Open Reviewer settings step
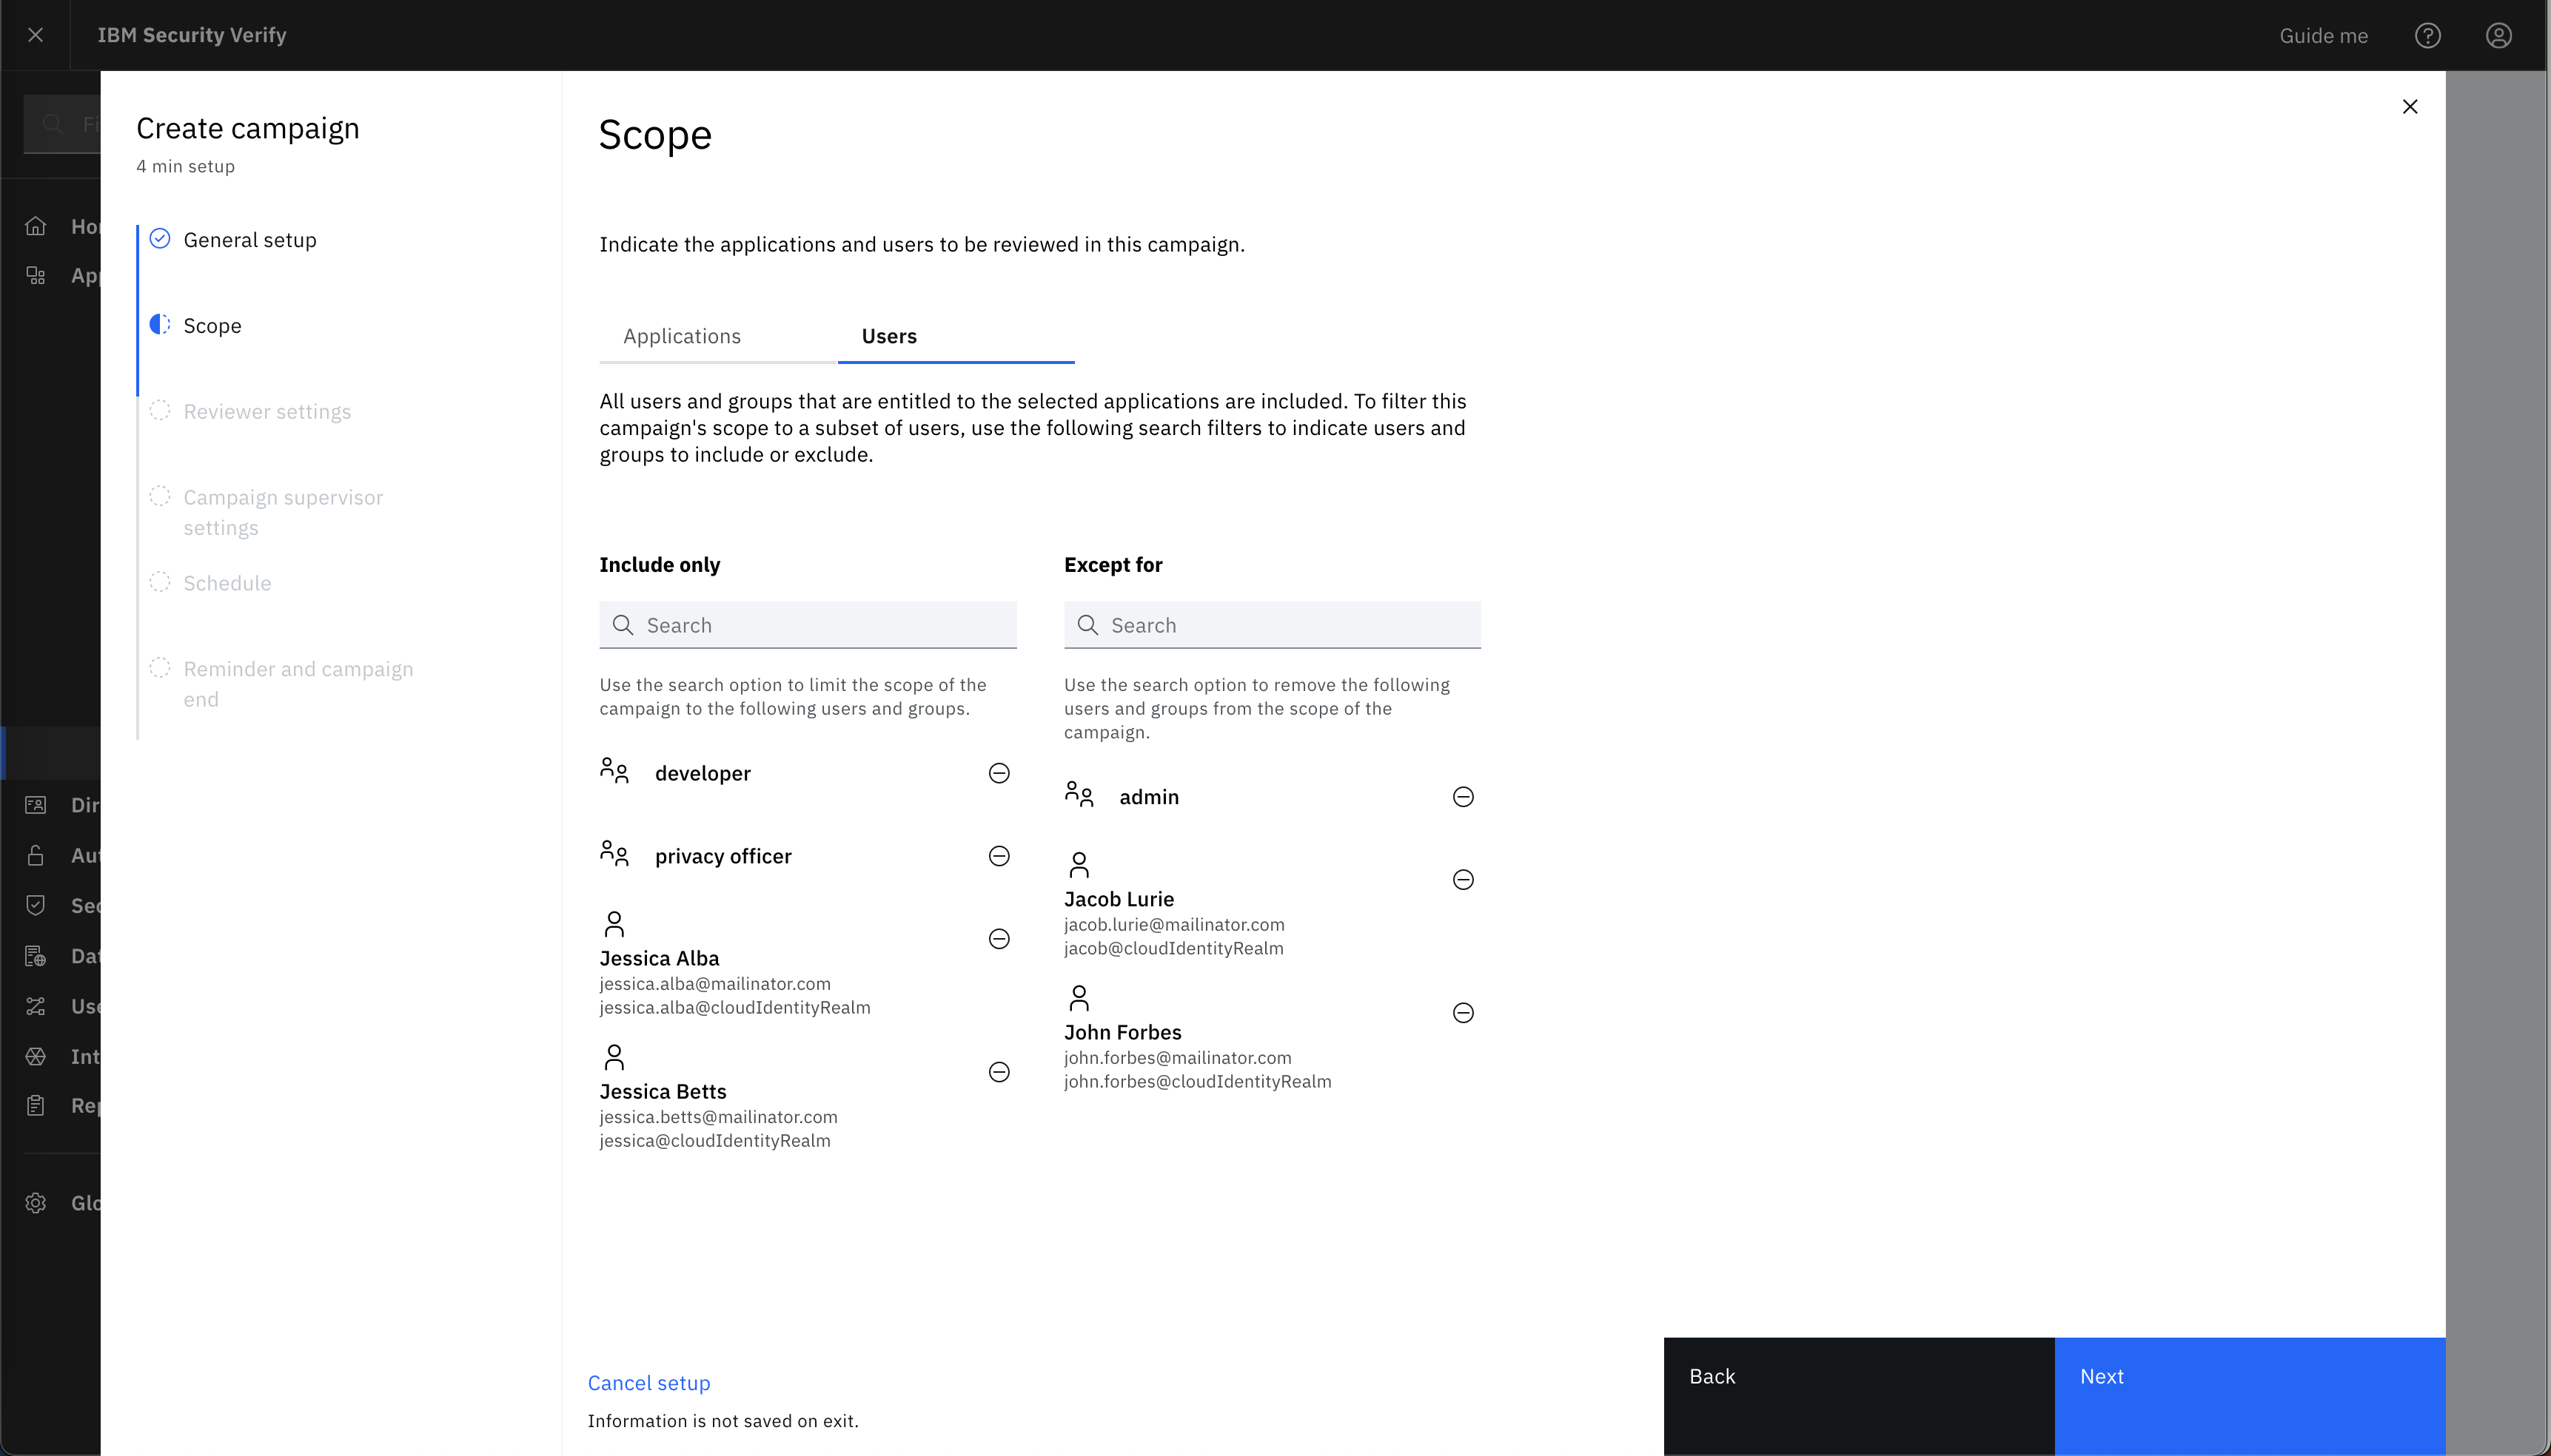This screenshot has height=1456, width=2551. [267, 412]
